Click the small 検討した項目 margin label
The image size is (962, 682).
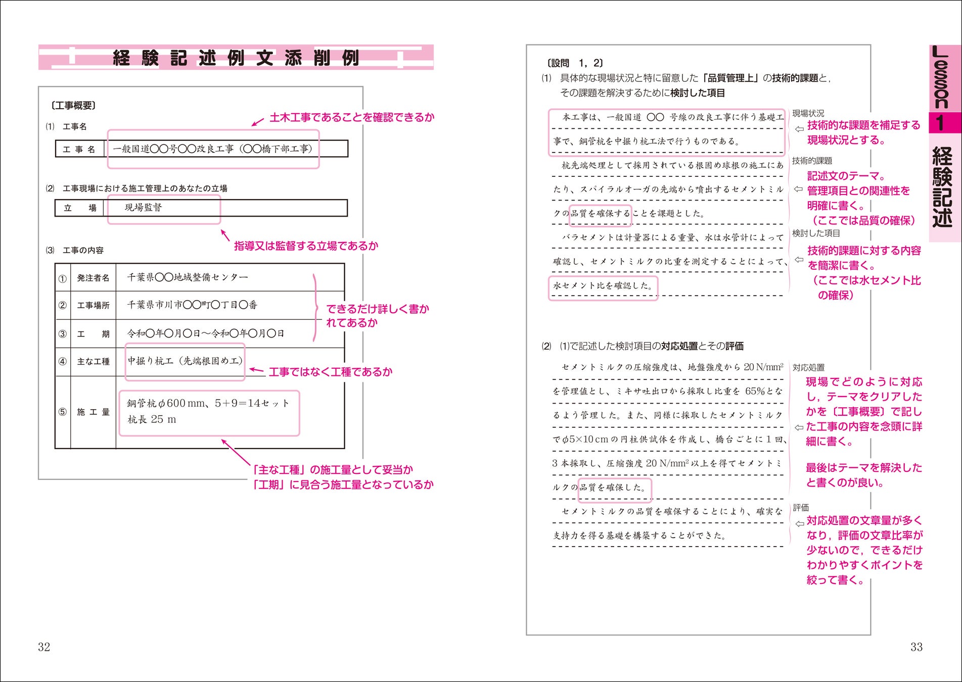[x=816, y=233]
